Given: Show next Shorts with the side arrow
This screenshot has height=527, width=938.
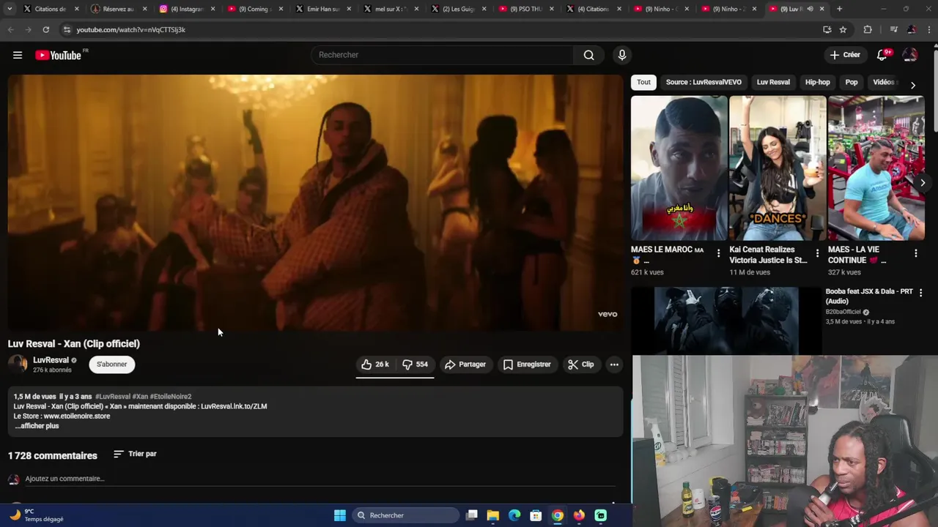Looking at the screenshot, I should pos(922,183).
